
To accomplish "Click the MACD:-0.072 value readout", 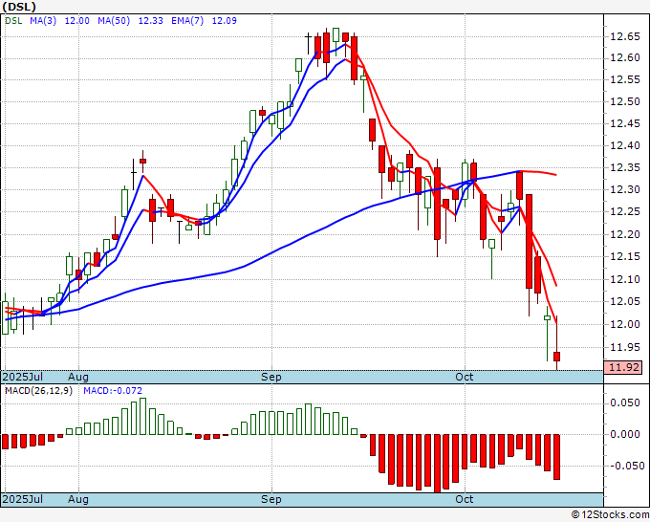I will click(x=113, y=391).
